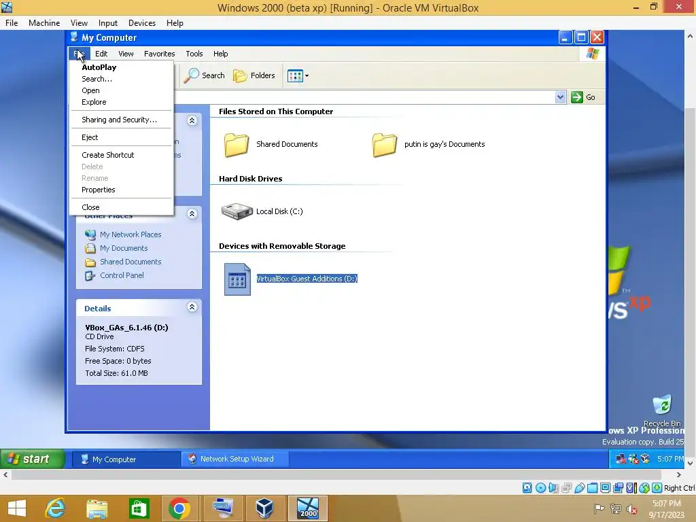Click the green down-arrow keyboard capture icon

[657, 488]
